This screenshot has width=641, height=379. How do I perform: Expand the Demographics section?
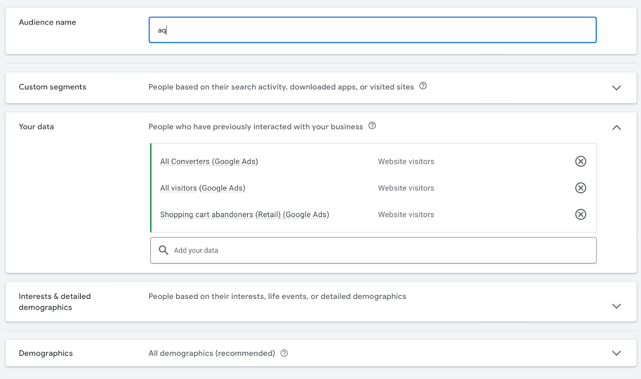pyautogui.click(x=616, y=353)
